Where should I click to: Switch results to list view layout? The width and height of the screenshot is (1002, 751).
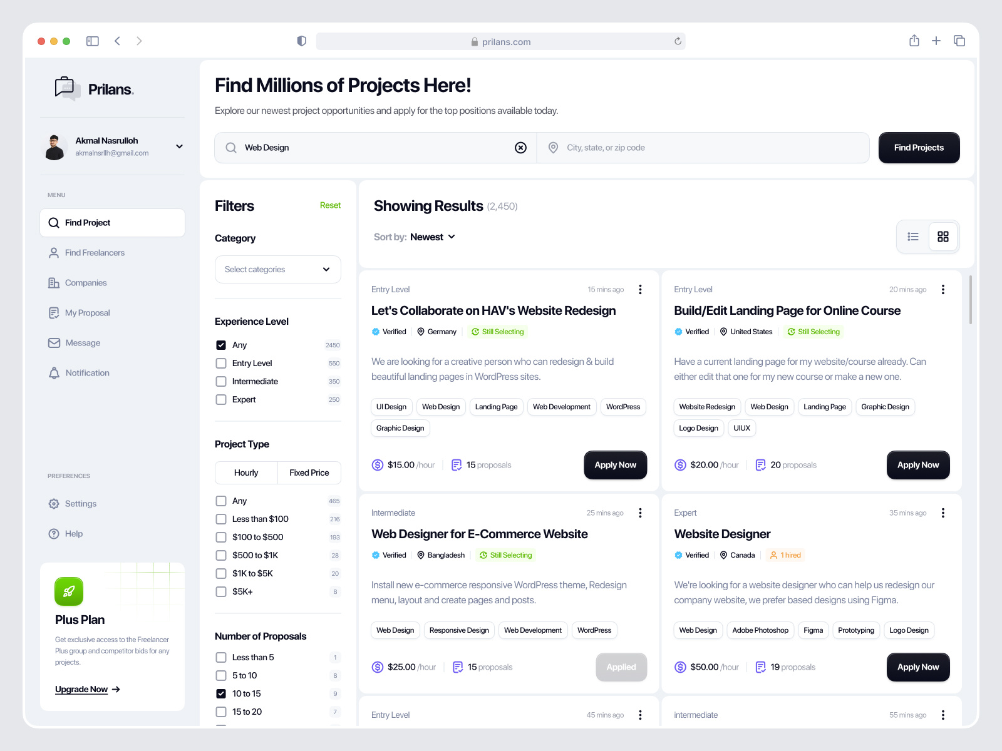912,237
